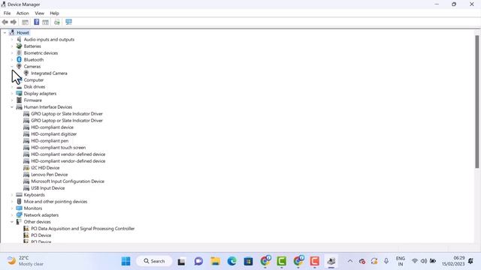Click the blue Help toolbar icon
Viewport: 481px width, 270px height.
(x=37, y=22)
